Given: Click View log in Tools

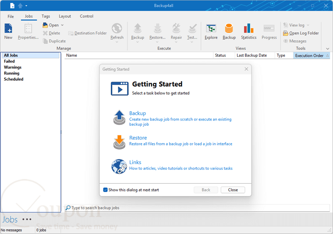Looking at the screenshot, I should pyautogui.click(x=294, y=25).
